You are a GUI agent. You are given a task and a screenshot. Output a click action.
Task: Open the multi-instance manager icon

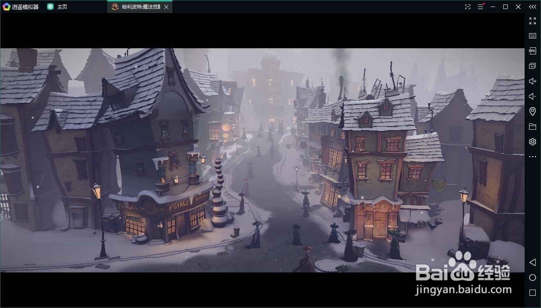coord(532,66)
